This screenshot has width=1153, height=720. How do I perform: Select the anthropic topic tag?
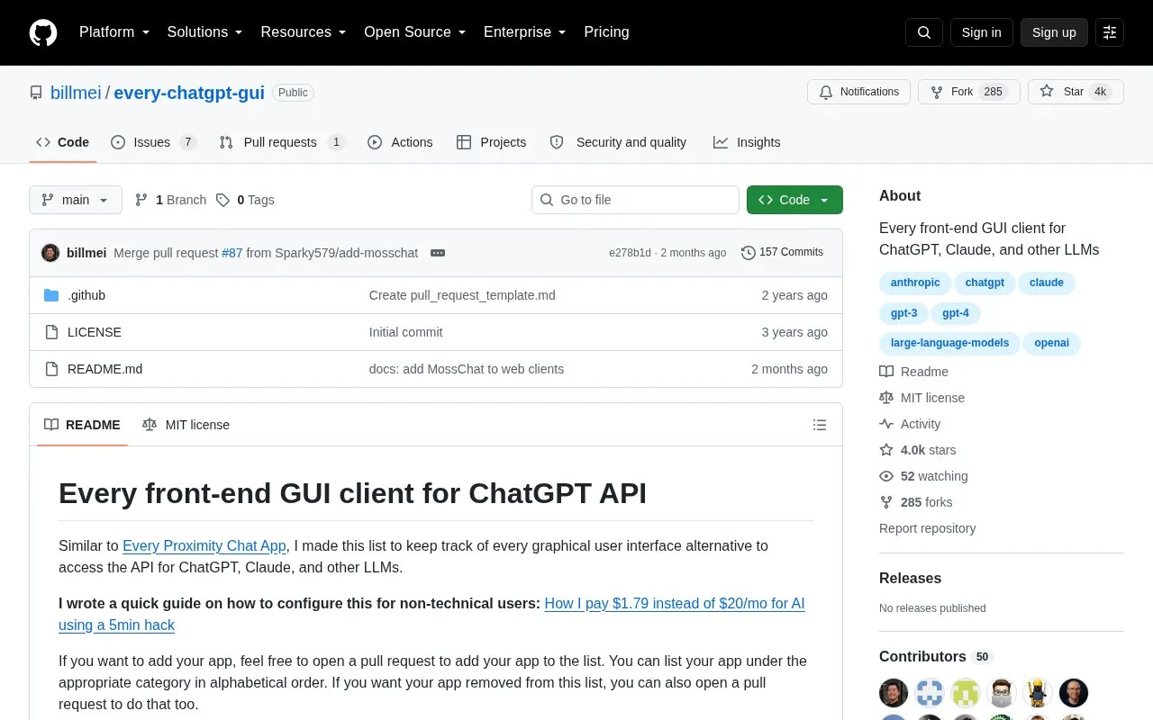(x=915, y=283)
